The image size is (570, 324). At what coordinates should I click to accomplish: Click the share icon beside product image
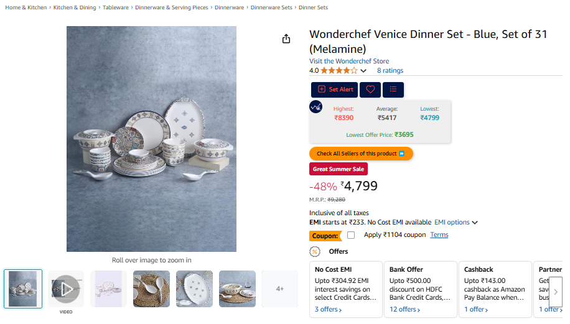[x=286, y=39]
